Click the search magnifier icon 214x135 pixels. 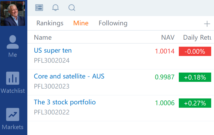pos(72,8)
